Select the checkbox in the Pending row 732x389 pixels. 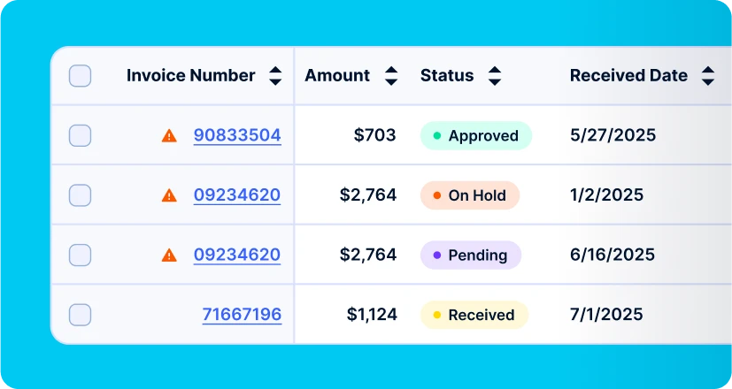(81, 256)
